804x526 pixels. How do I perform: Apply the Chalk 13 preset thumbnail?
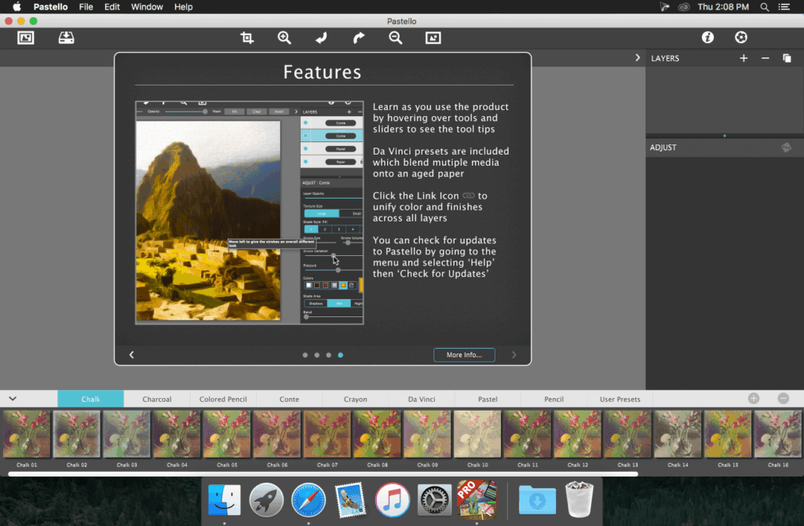coord(627,433)
